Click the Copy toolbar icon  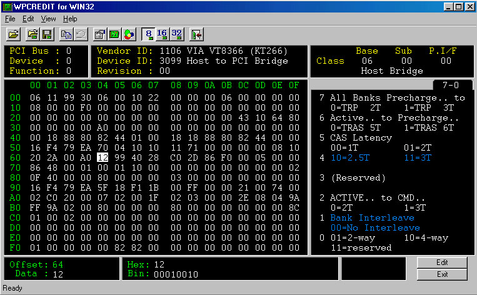(x=66, y=33)
